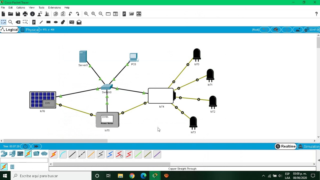Select Components category icon

tap(20, 154)
